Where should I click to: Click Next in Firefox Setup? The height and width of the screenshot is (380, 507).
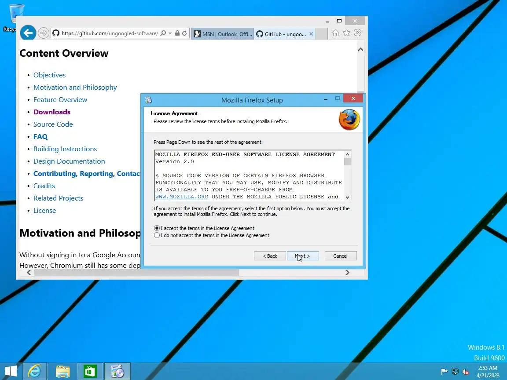click(303, 256)
